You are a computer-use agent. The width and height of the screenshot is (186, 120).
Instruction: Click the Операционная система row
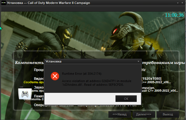tap(85, 105)
